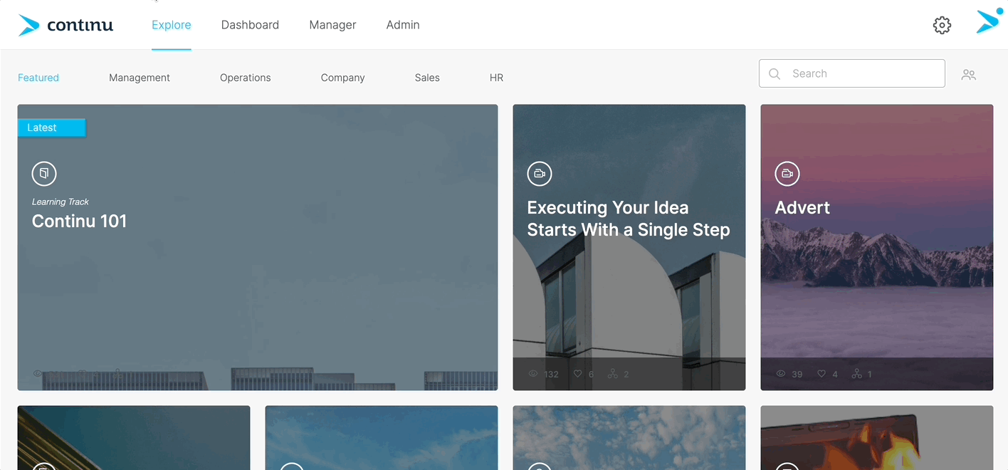This screenshot has height=470, width=1008.
Task: Like the Executing Your Idea card
Action: coord(578,374)
